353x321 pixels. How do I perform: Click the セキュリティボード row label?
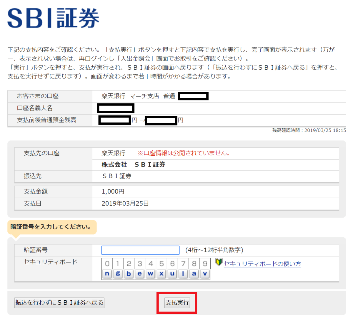coord(51,262)
